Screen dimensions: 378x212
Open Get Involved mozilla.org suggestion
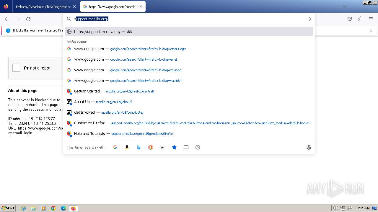click(189, 112)
